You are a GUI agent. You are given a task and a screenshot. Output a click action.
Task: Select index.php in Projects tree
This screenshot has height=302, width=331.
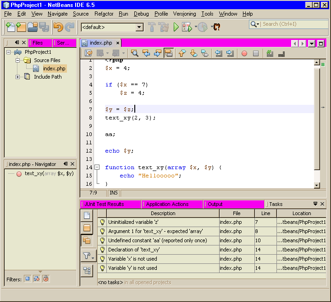[x=54, y=68]
